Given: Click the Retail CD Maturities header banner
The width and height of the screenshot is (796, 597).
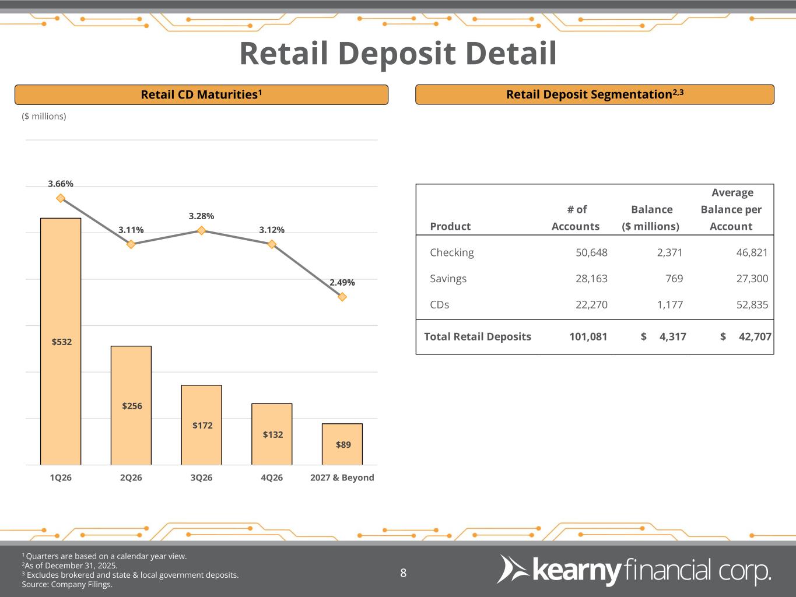Looking at the screenshot, I should [201, 94].
